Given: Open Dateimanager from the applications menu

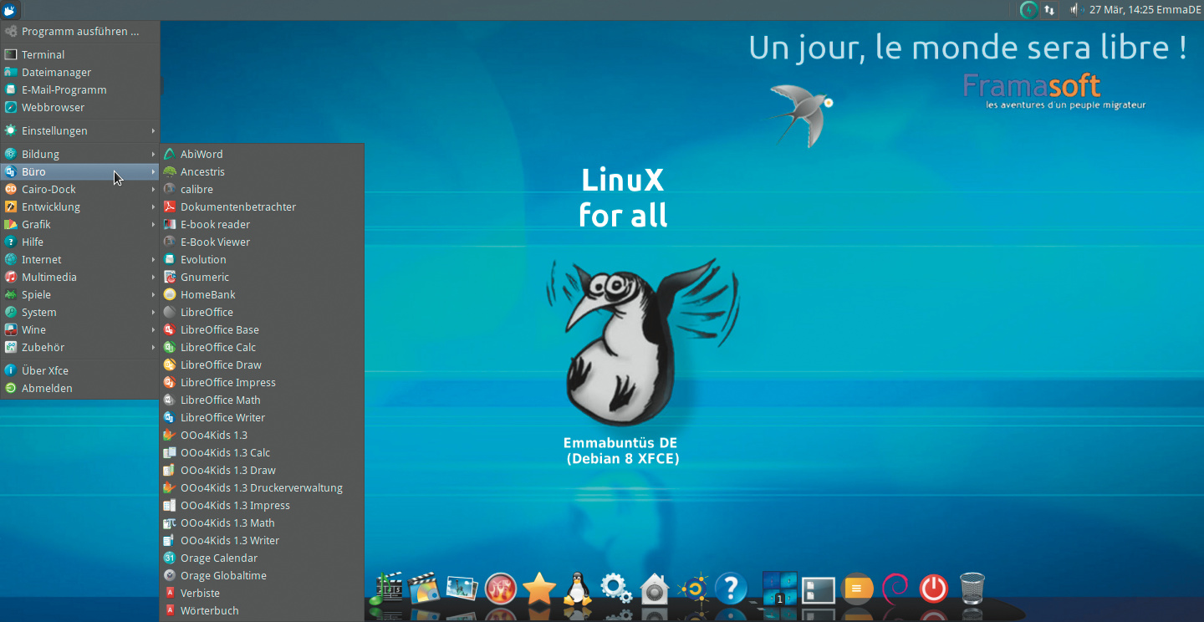Looking at the screenshot, I should point(80,72).
